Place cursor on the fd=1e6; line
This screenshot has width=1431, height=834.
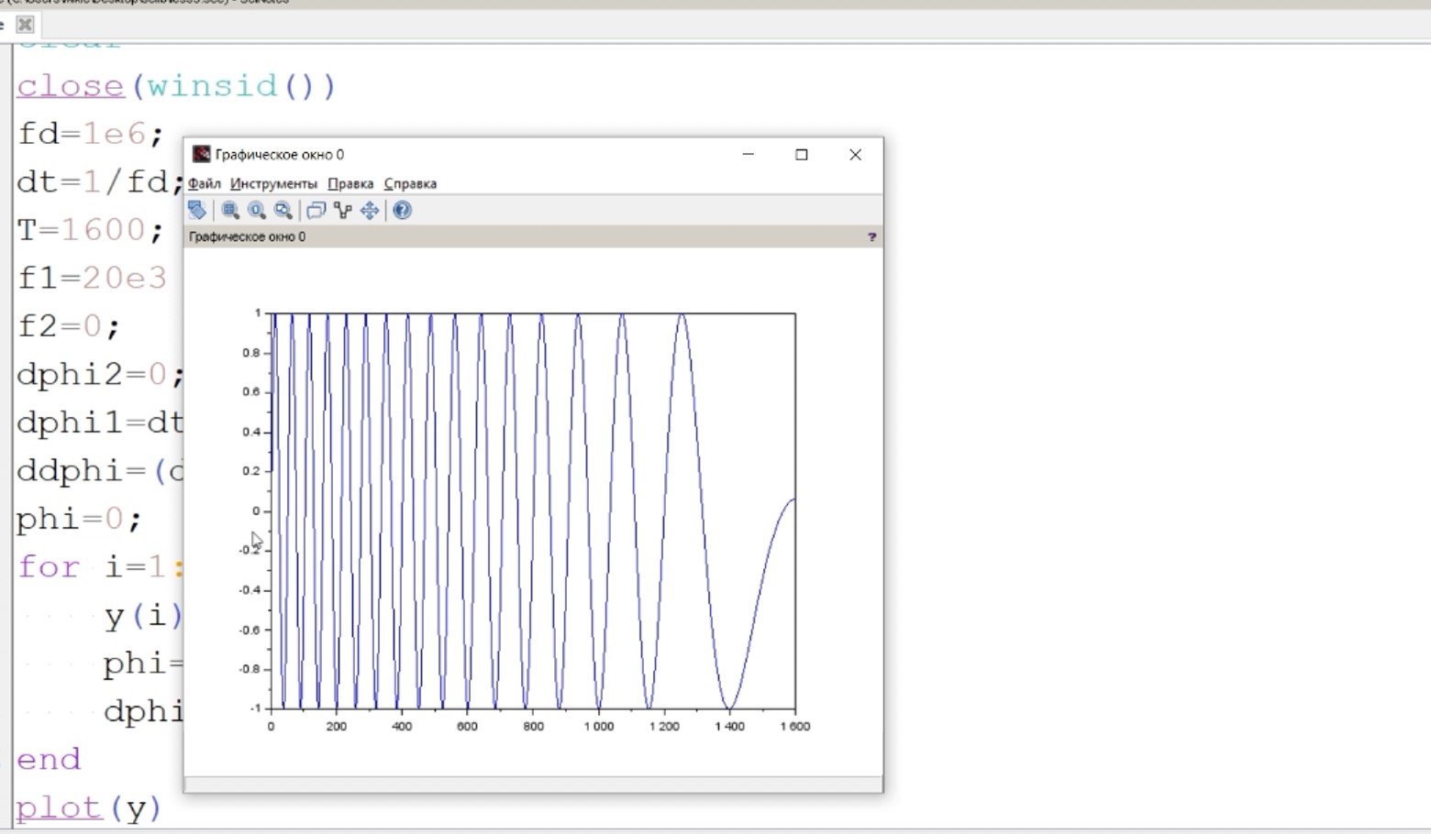(x=91, y=135)
